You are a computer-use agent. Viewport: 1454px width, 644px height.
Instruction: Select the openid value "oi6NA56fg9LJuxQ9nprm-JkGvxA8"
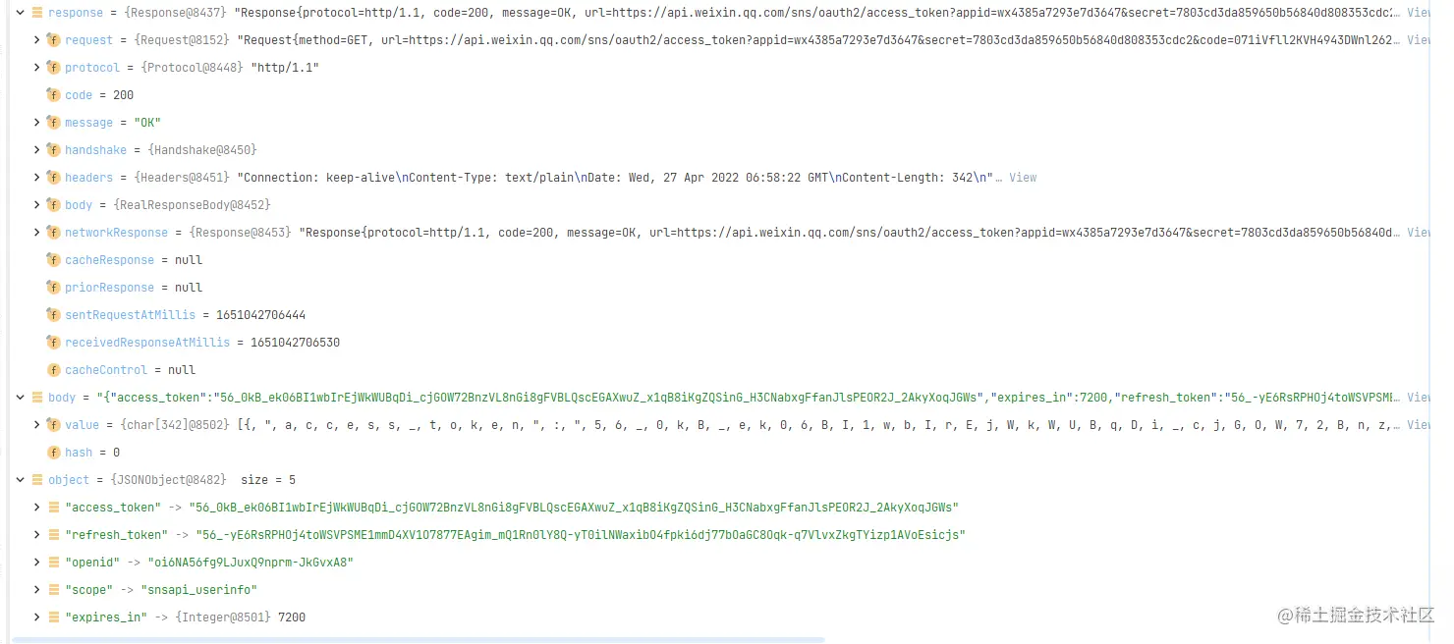click(x=251, y=563)
